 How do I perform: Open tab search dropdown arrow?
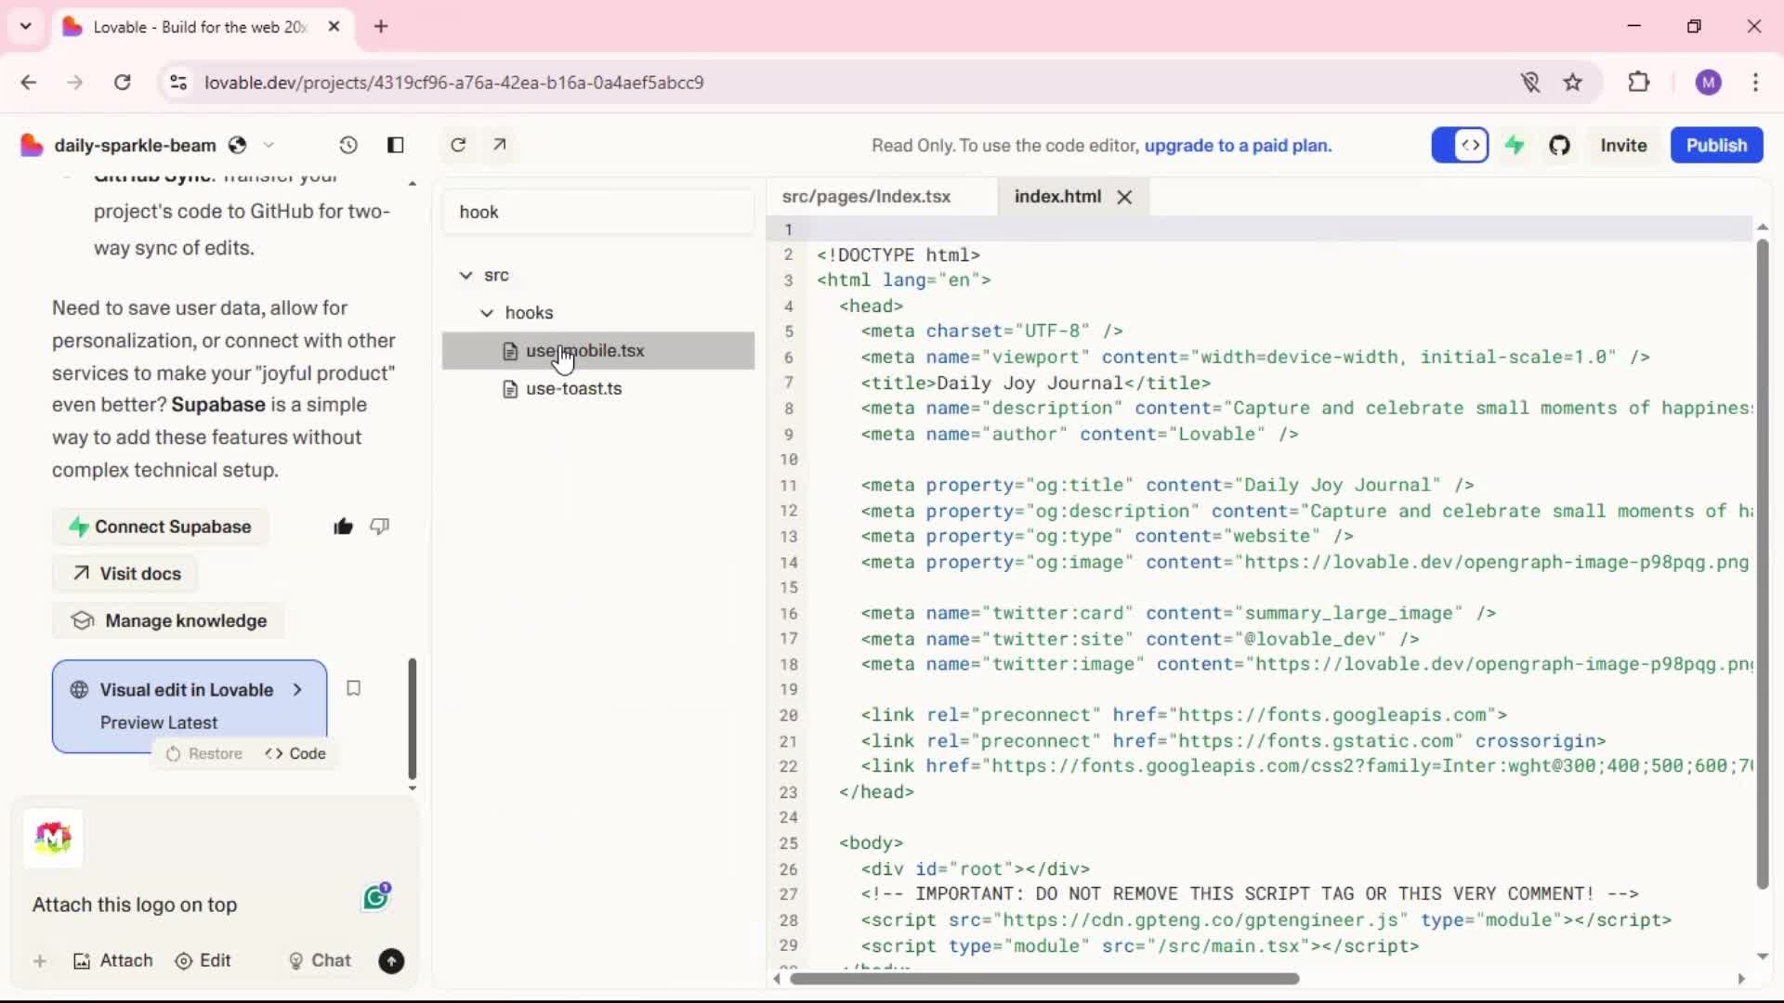click(x=26, y=26)
